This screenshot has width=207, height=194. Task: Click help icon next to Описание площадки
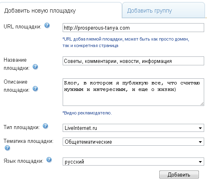tap(35, 89)
